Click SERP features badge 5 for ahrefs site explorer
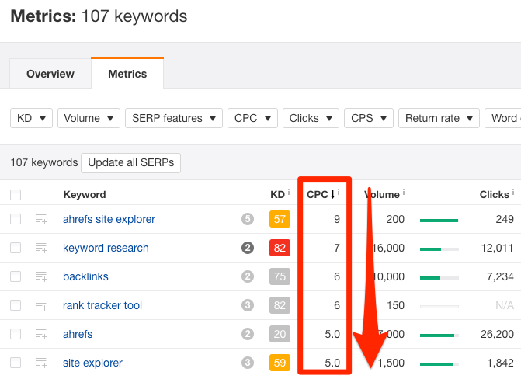Screen dimensions: 521x379 click(x=248, y=219)
